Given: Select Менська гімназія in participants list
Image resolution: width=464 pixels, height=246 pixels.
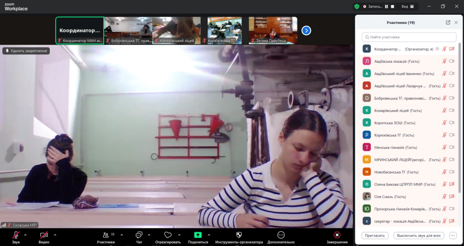Looking at the screenshot, I should pos(395,147).
